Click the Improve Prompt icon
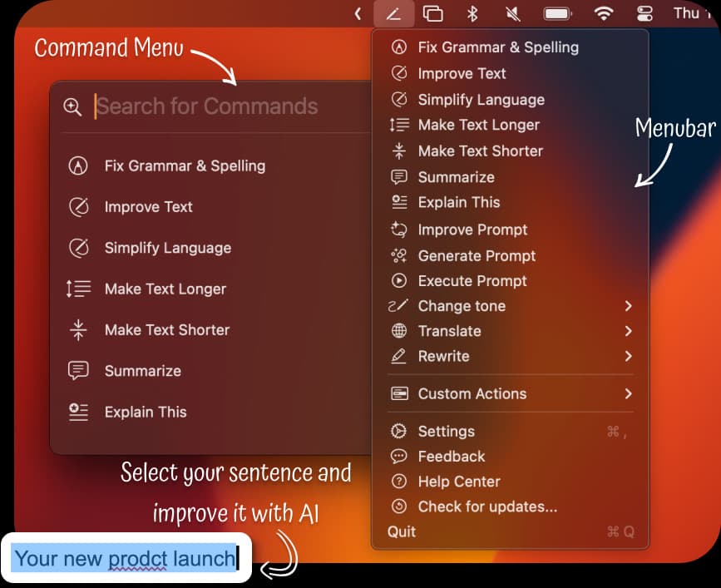Screen dimensions: 721x588 [x=398, y=230]
